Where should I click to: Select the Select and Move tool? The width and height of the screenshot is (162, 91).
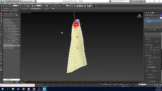pyautogui.click(x=28, y=6)
